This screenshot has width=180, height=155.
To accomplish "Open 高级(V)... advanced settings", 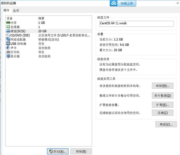I will 166,124.
